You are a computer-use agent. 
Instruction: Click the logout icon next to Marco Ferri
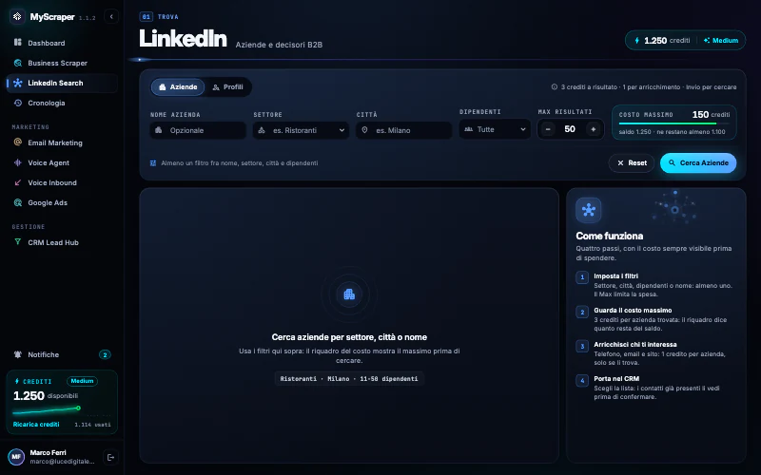110,457
